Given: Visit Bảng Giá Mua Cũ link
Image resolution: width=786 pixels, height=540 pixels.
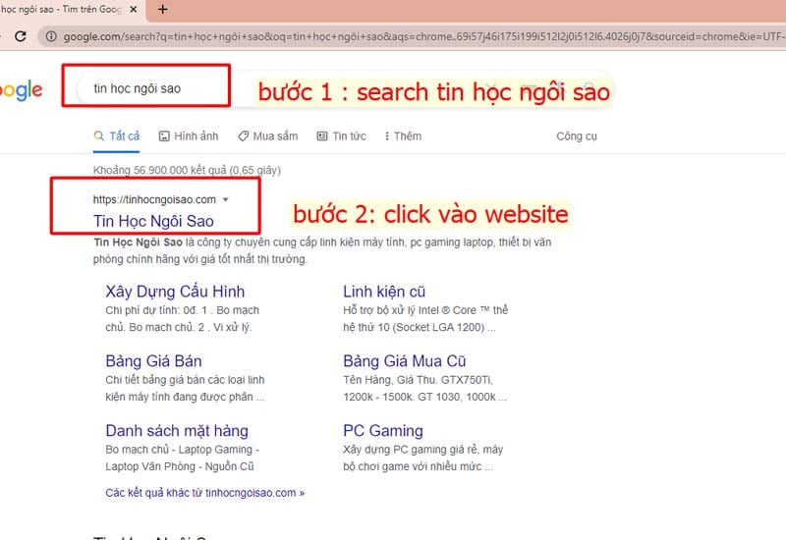Looking at the screenshot, I should pyautogui.click(x=405, y=360).
